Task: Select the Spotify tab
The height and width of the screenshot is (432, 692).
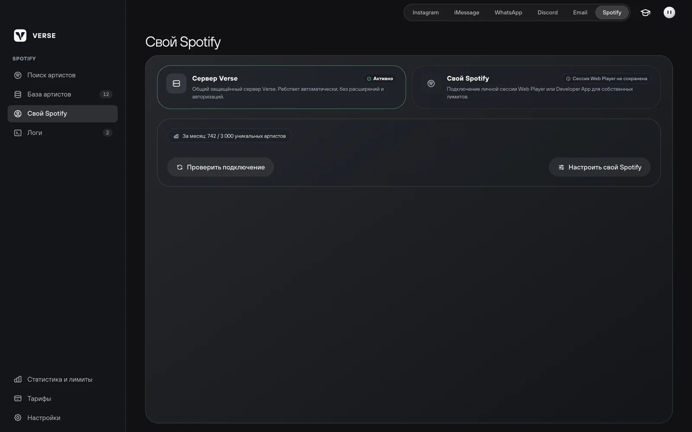Action: pyautogui.click(x=612, y=13)
